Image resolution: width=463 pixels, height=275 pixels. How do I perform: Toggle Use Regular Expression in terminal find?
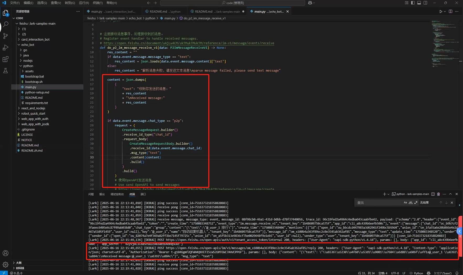416,203
